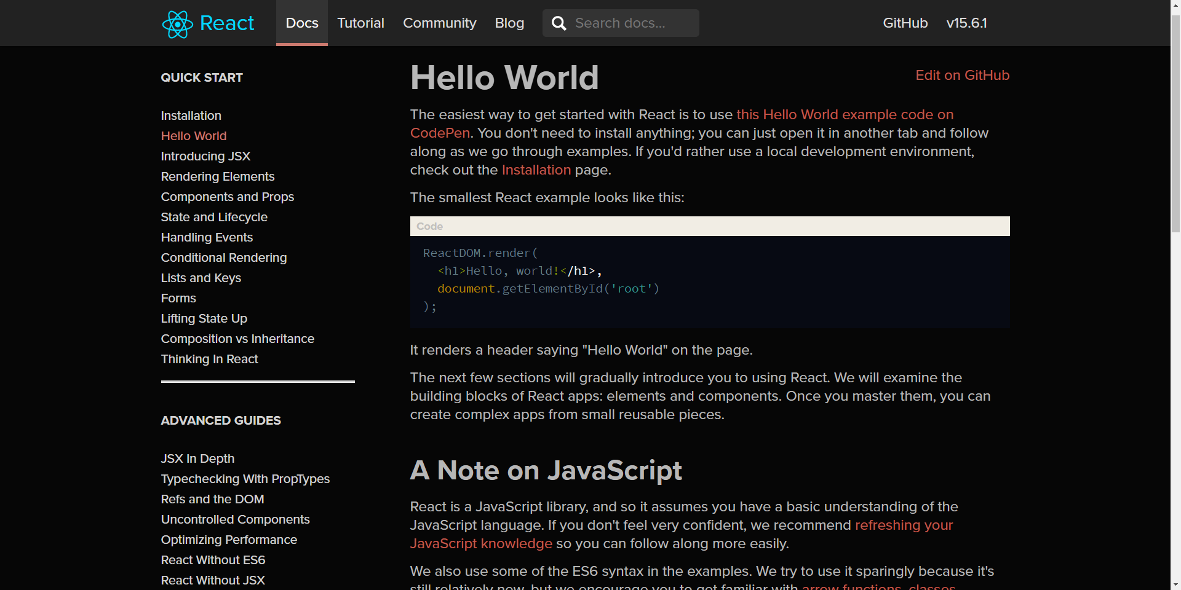Click refreshing your JavaScript knowledge link

click(904, 525)
